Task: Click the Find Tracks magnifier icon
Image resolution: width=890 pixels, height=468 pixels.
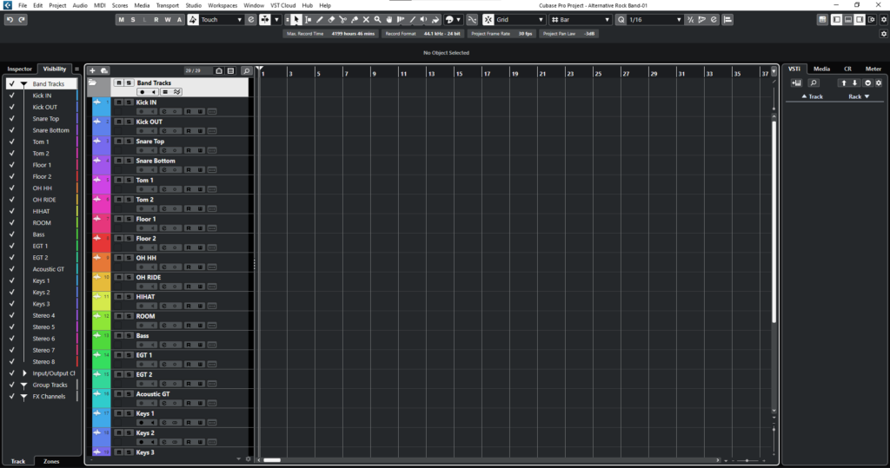Action: click(x=246, y=71)
